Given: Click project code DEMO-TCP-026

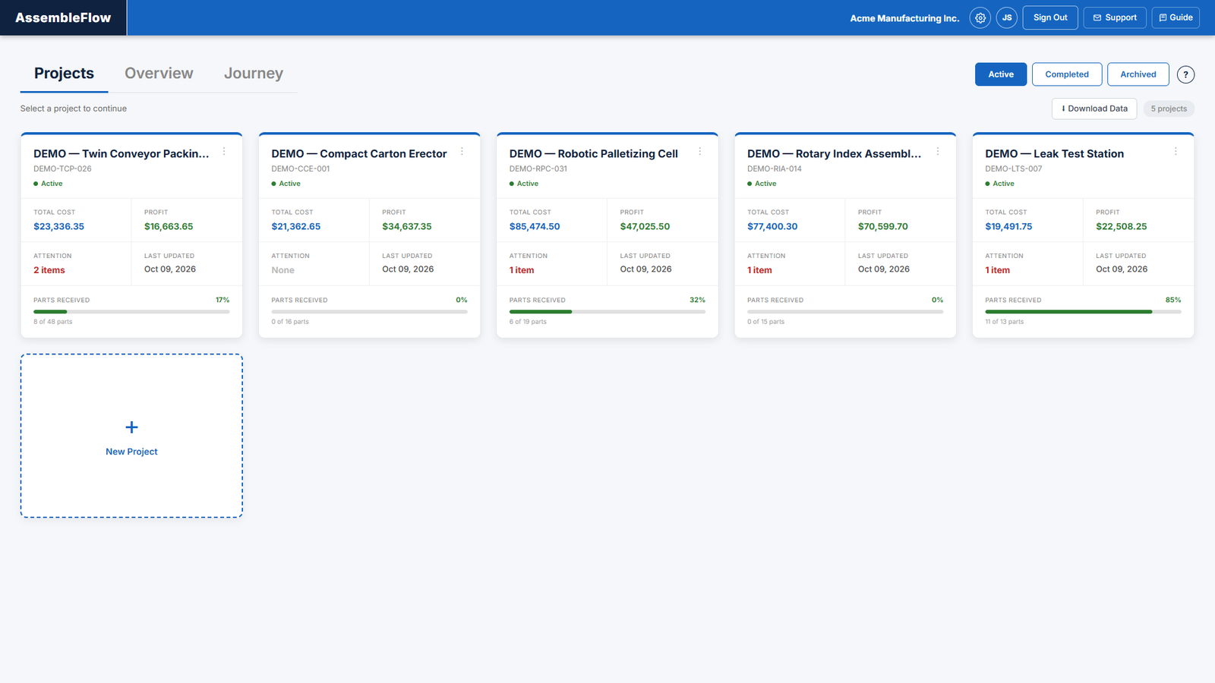Looking at the screenshot, I should click(62, 168).
